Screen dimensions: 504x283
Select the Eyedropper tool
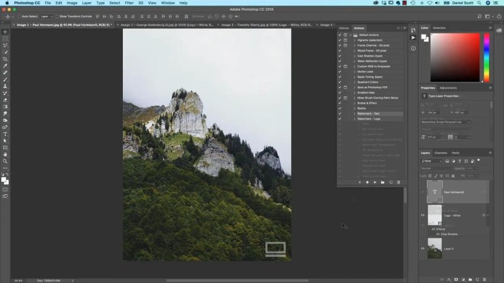click(5, 66)
